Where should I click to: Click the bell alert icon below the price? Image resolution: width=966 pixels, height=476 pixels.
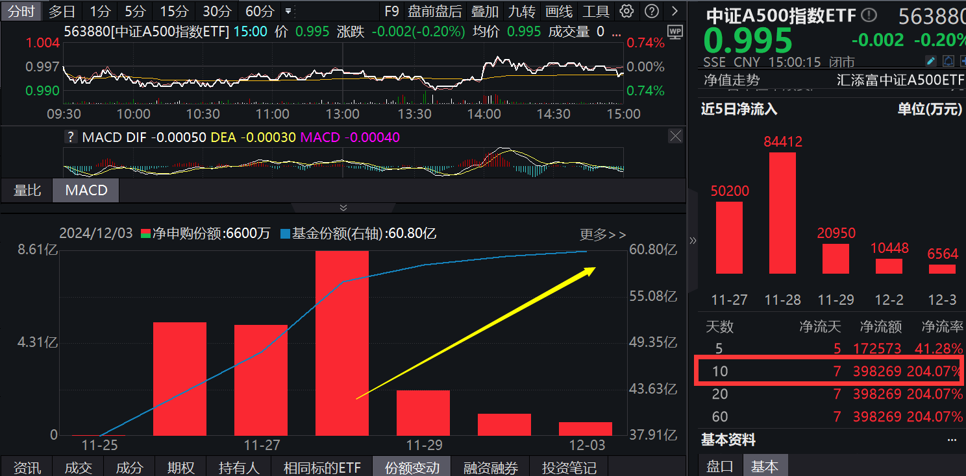point(948,60)
